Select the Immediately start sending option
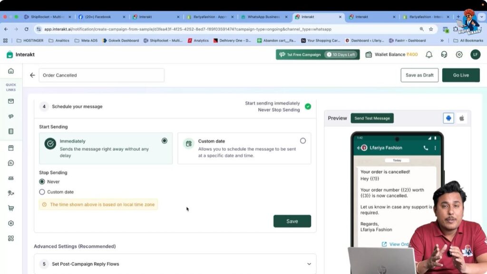 coord(165,140)
